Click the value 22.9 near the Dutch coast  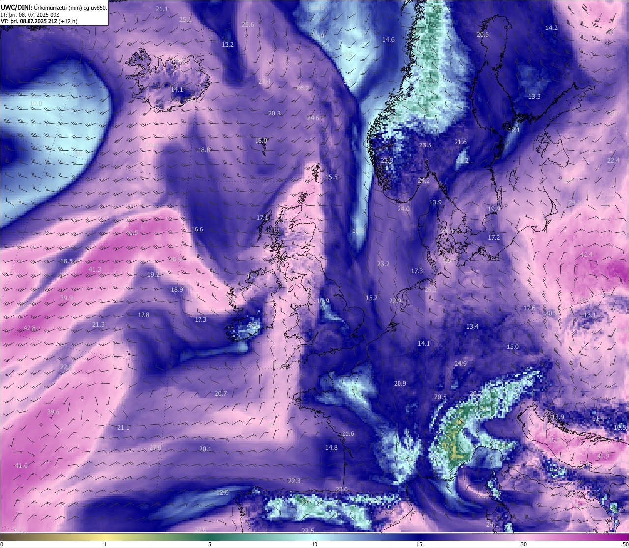coord(395,301)
